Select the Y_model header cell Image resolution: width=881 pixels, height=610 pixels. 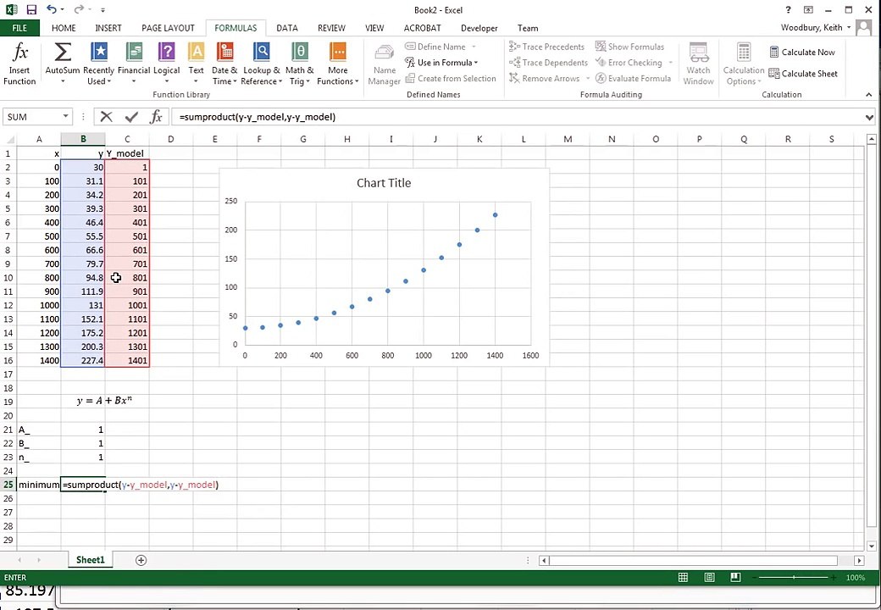[x=127, y=153]
